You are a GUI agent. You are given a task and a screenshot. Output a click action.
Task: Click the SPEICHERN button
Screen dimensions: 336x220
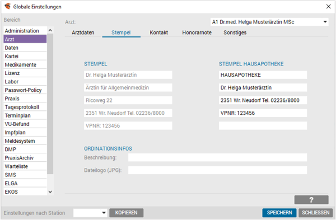[279, 213]
